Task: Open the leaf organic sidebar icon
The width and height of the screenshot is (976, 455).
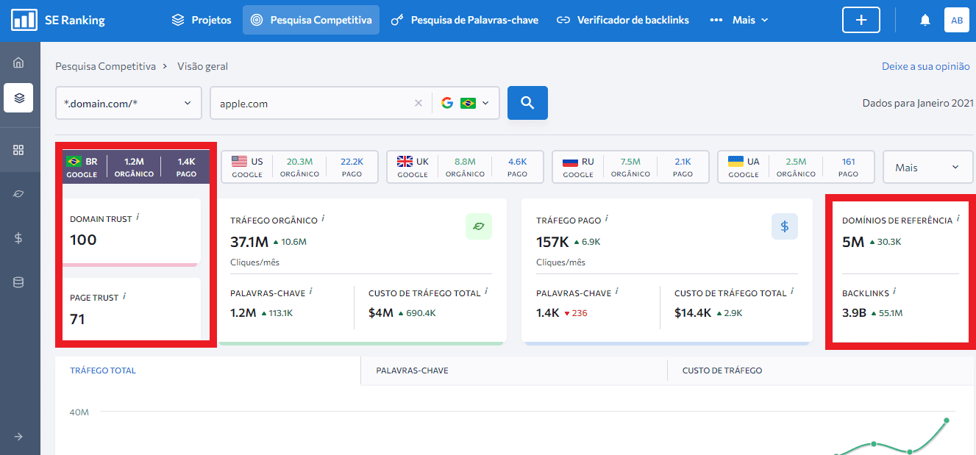Action: pos(18,194)
